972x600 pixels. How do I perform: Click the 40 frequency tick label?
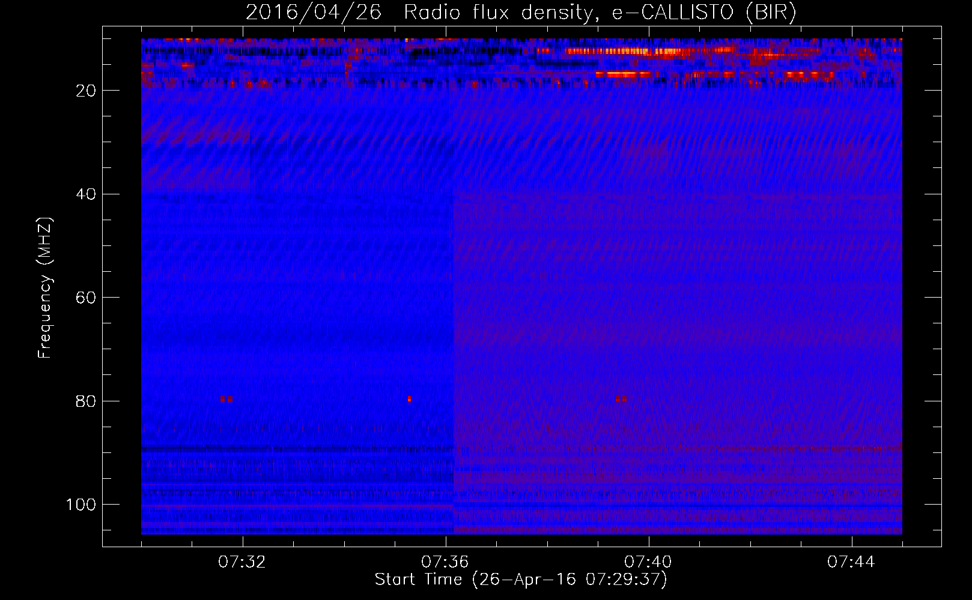pyautogui.click(x=87, y=194)
